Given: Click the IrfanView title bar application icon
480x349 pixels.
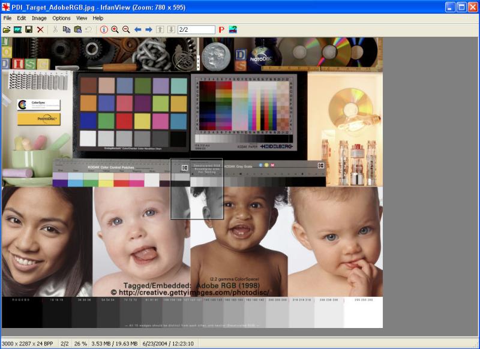Looking at the screenshot, I should point(6,7).
